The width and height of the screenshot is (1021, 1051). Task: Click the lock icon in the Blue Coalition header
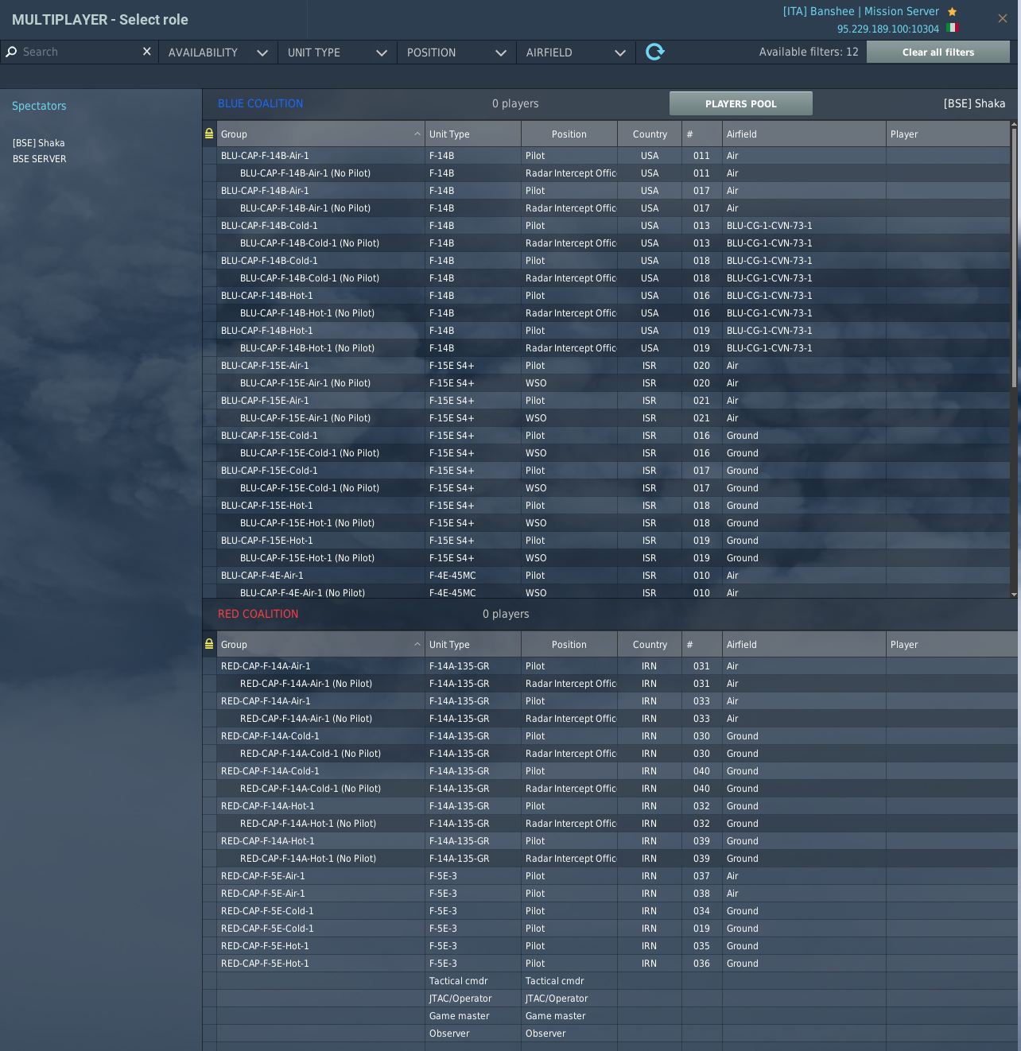point(209,134)
